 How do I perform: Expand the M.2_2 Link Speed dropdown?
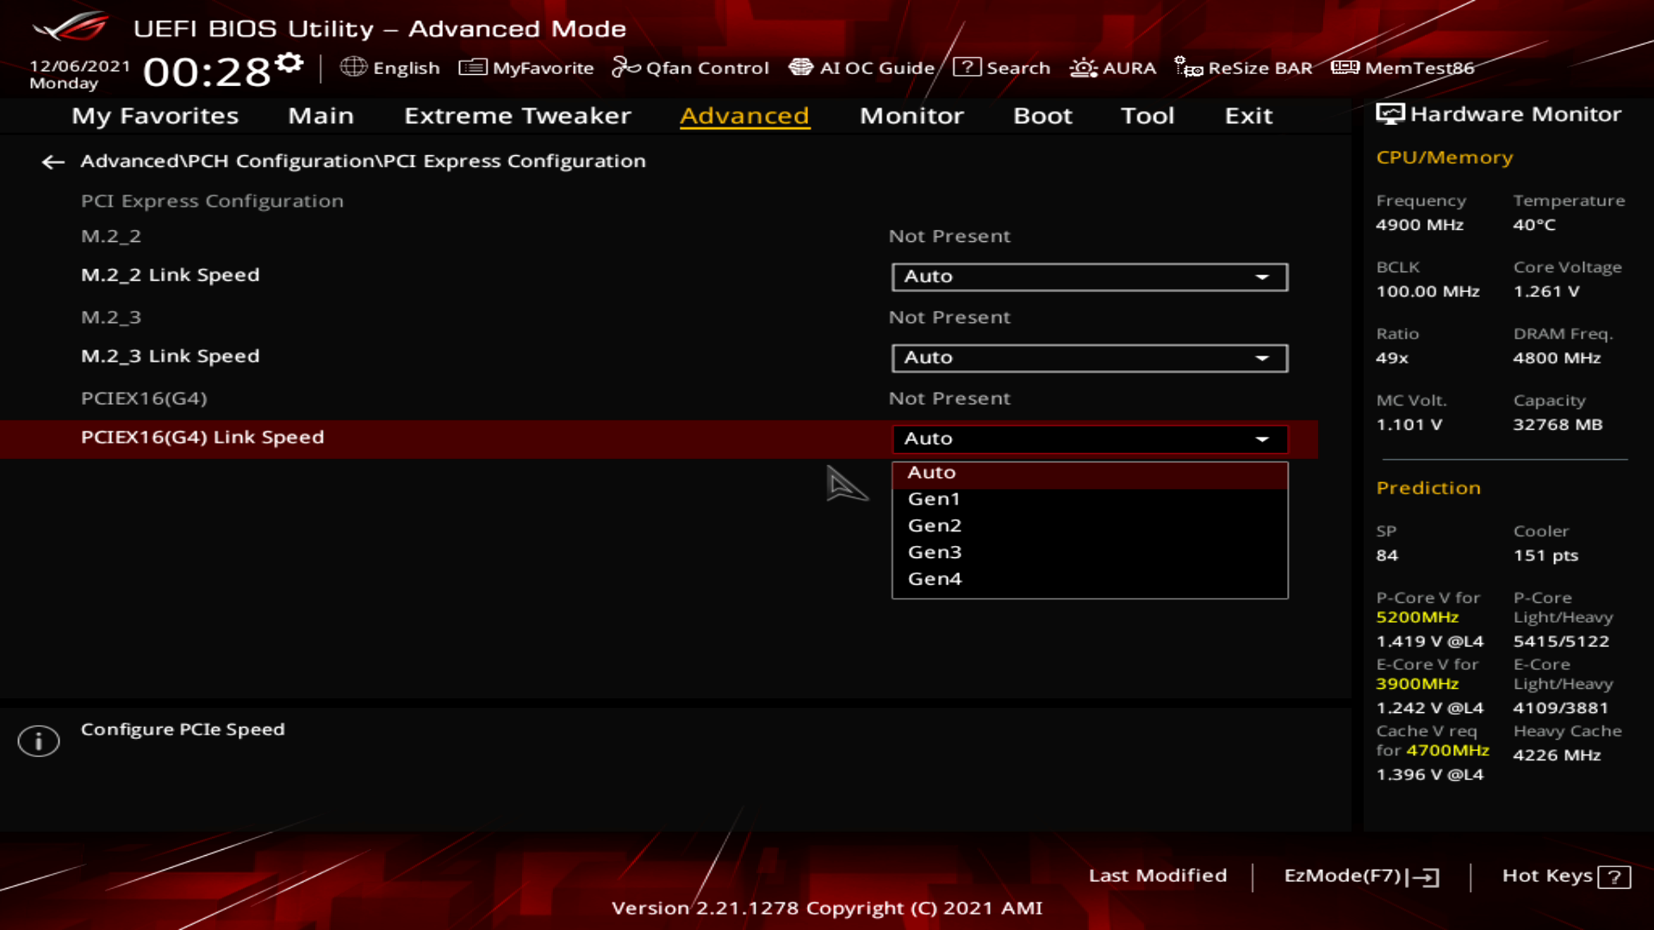pos(1089,276)
